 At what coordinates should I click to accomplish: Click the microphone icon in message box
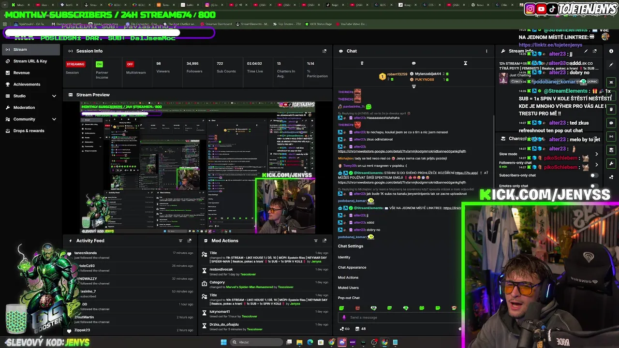[344, 318]
